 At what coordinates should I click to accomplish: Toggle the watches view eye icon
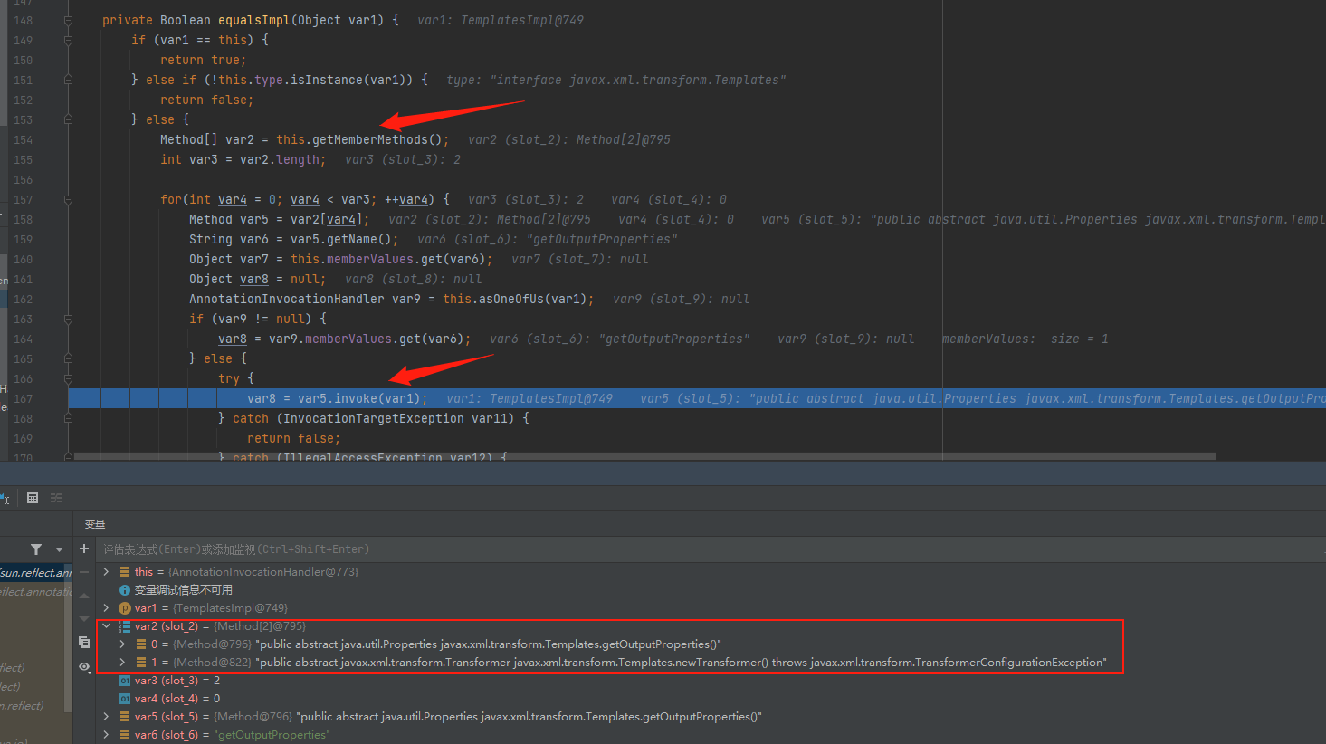[84, 667]
